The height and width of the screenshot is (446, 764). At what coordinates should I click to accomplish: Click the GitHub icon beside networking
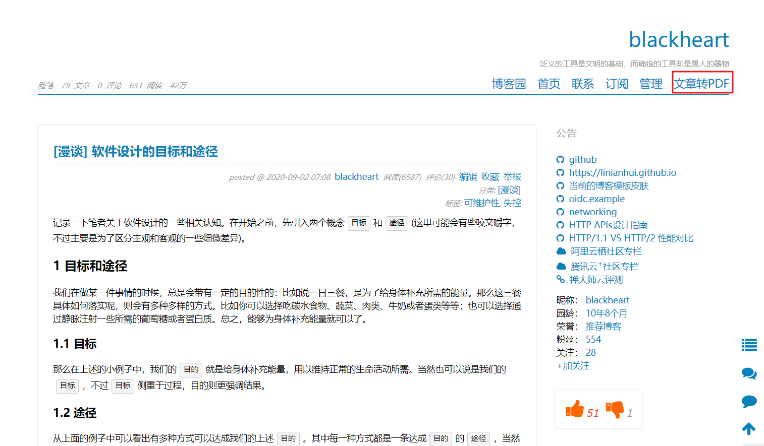pos(561,212)
